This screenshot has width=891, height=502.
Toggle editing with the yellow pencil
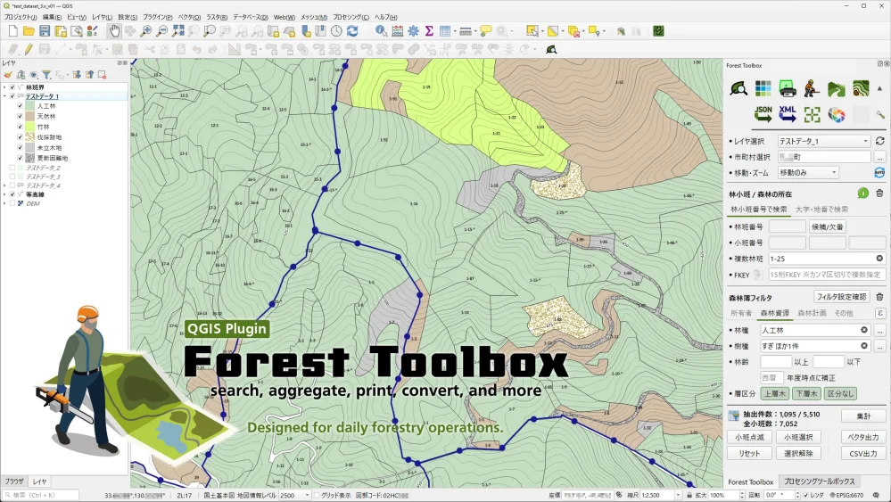(x=29, y=49)
